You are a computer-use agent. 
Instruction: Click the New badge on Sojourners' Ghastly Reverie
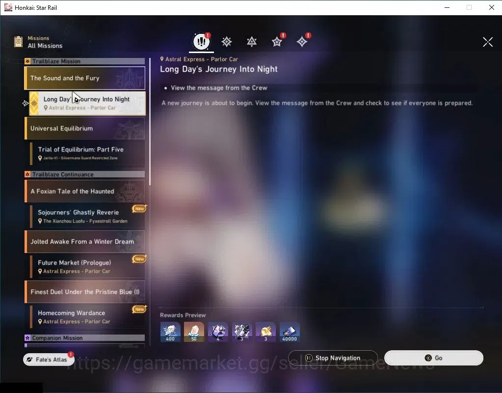click(x=139, y=209)
